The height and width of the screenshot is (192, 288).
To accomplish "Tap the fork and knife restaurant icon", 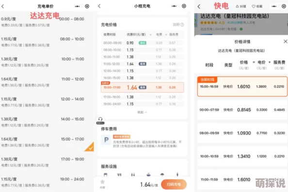I will pyautogui.click(x=119, y=175).
